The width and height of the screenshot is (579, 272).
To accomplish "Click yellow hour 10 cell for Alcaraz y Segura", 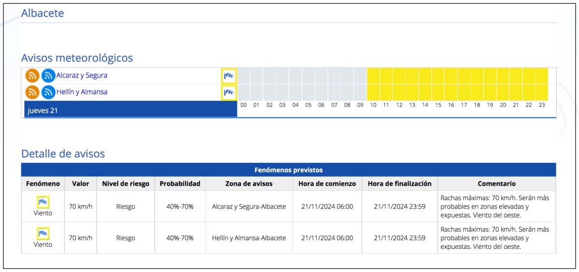I will 373,76.
